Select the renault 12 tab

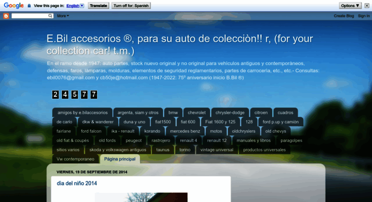coord(217,140)
